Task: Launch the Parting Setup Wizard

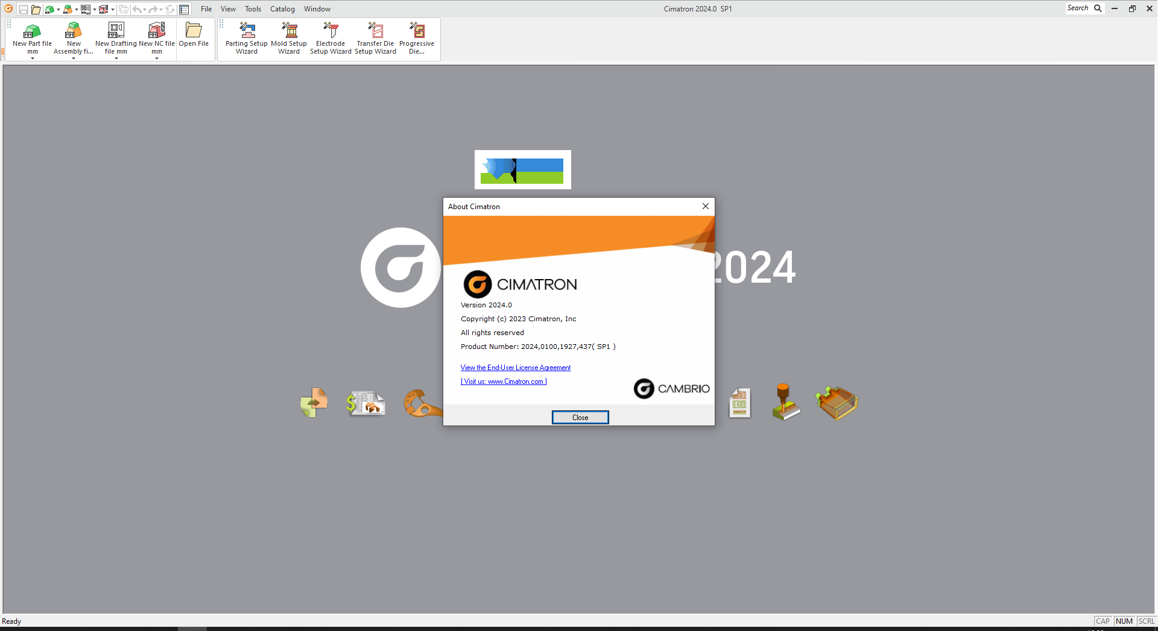Action: (247, 38)
